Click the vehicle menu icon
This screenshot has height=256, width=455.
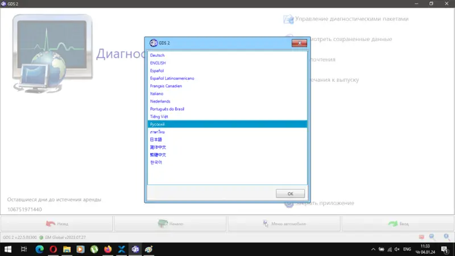[266, 224]
